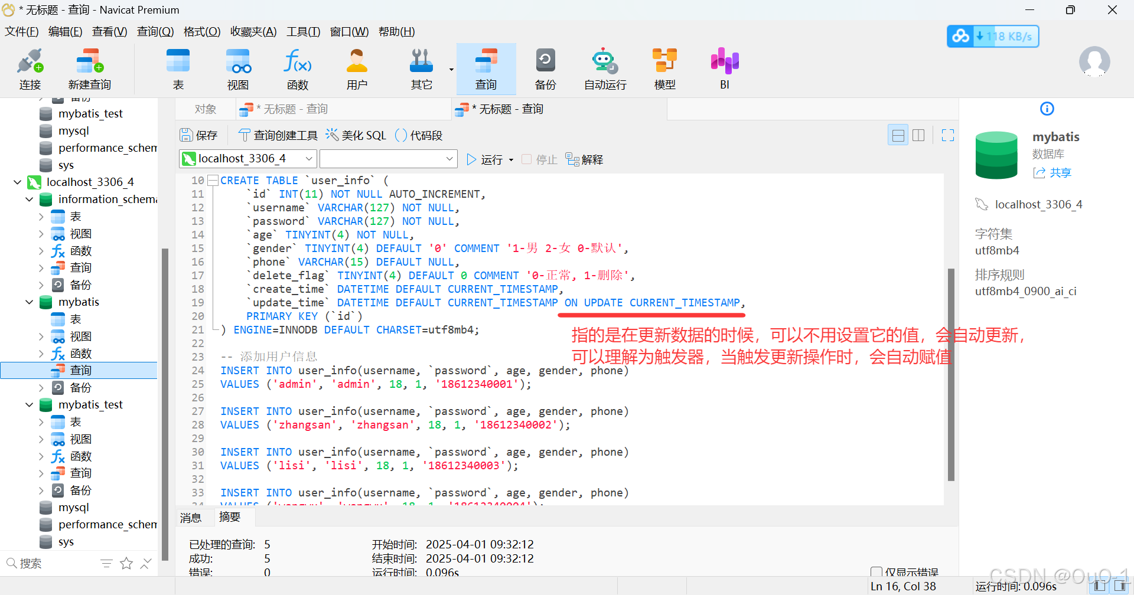The height and width of the screenshot is (595, 1134).
Task: Click the cloud download speed indicator
Action: coord(993,37)
